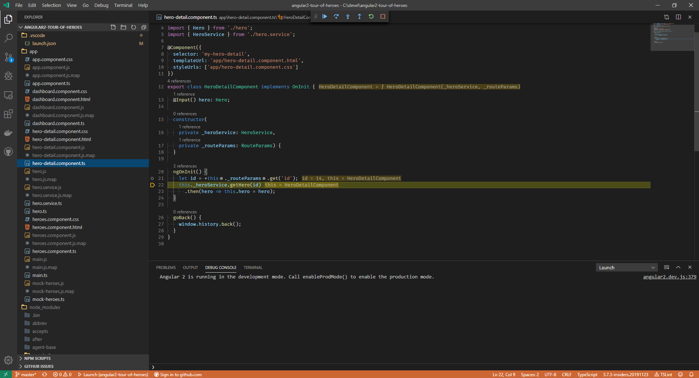Click the editor minimap
This screenshot has width=699, height=378.
(672, 36)
